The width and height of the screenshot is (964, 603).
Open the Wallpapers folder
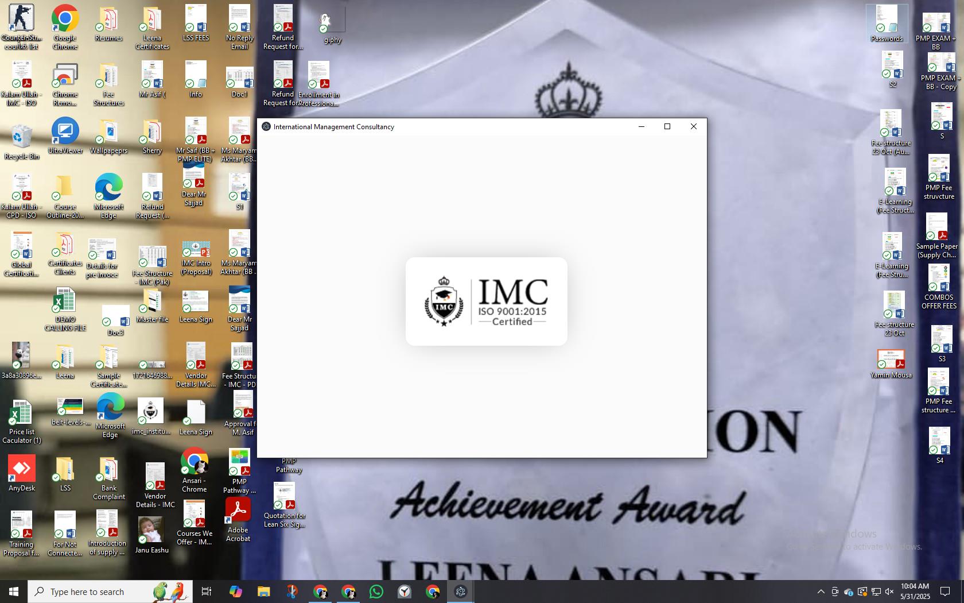point(108,137)
